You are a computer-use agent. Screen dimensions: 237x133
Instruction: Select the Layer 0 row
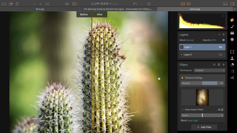click(x=202, y=55)
